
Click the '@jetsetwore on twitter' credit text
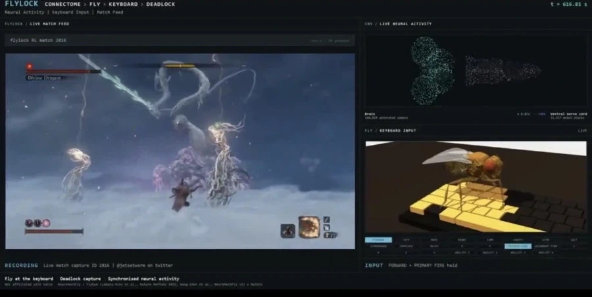point(145,266)
